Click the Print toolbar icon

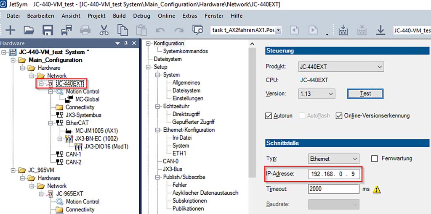tap(85, 30)
